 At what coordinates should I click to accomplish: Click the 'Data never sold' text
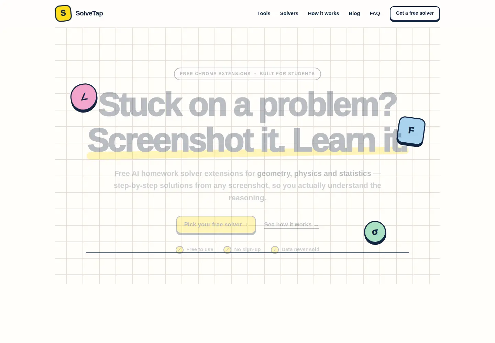[x=300, y=249]
